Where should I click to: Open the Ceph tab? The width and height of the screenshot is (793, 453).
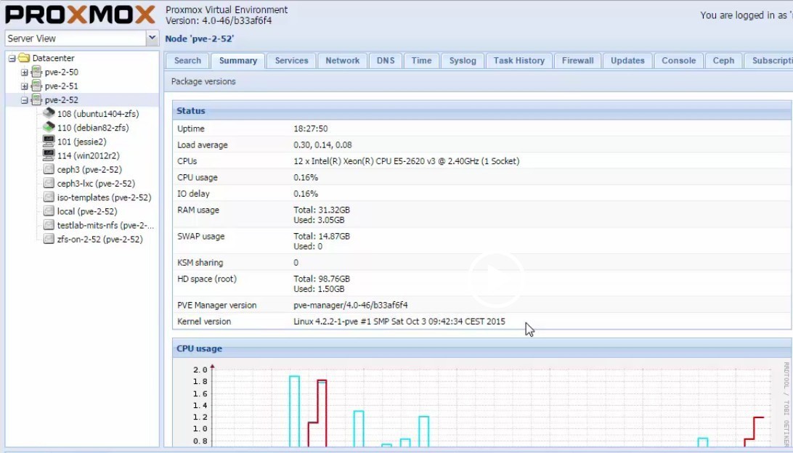pyautogui.click(x=723, y=61)
